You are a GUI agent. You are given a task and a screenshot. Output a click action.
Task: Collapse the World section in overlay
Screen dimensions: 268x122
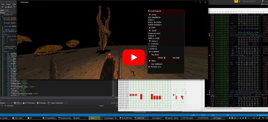tap(150, 31)
